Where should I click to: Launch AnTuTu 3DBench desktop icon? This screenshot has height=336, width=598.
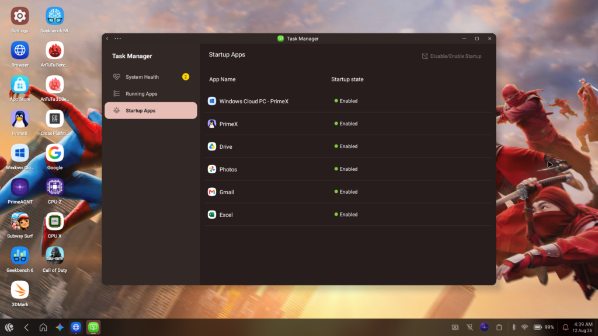[x=54, y=85]
